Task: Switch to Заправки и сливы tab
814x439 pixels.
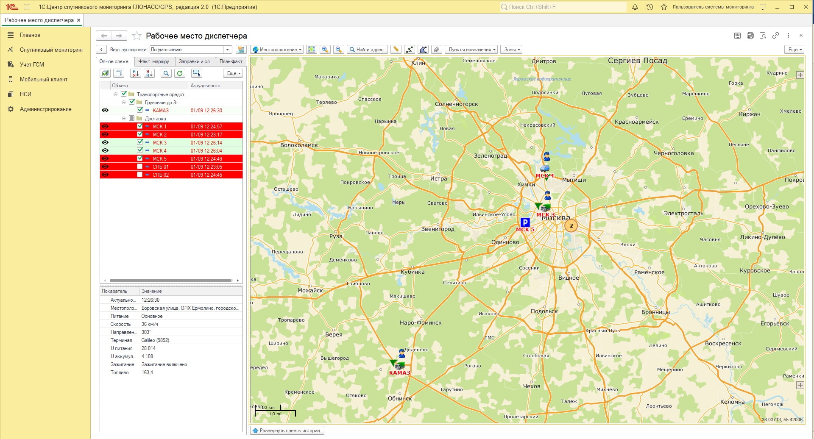Action: [x=195, y=61]
